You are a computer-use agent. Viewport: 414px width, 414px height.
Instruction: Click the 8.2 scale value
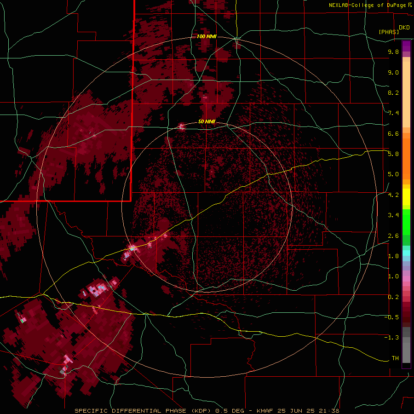(393, 92)
